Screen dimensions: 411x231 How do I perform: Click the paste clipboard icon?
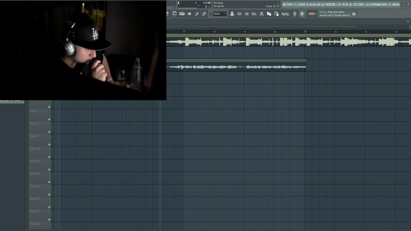pos(276,14)
